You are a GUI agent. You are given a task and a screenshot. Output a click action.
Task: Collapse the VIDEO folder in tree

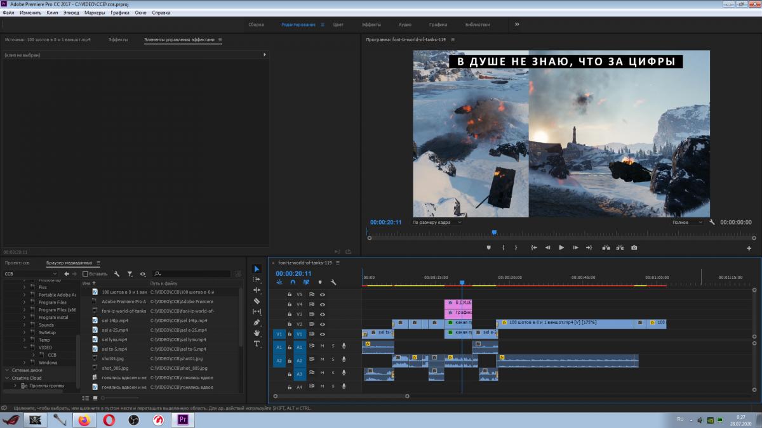coord(25,347)
